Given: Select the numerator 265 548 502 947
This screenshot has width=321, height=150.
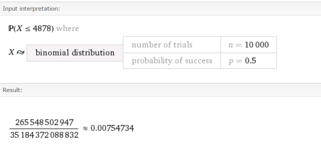Looking at the screenshot, I should point(44,122).
